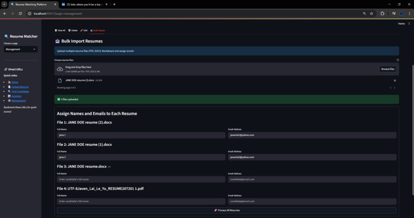Image resolution: width=414 pixels, height=218 pixels.
Task: Click the Browse files button
Action: click(388, 69)
